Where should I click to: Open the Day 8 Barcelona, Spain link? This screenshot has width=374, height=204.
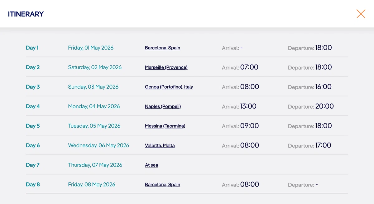pyautogui.click(x=162, y=184)
